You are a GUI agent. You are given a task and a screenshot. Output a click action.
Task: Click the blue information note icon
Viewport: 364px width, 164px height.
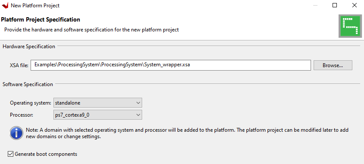coord(16,133)
